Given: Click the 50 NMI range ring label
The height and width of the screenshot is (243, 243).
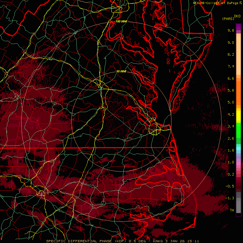Looking at the screenshot, I should pos(121,71).
